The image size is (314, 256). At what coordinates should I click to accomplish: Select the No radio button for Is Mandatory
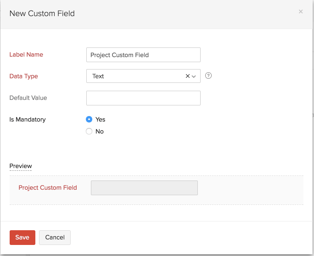point(89,131)
